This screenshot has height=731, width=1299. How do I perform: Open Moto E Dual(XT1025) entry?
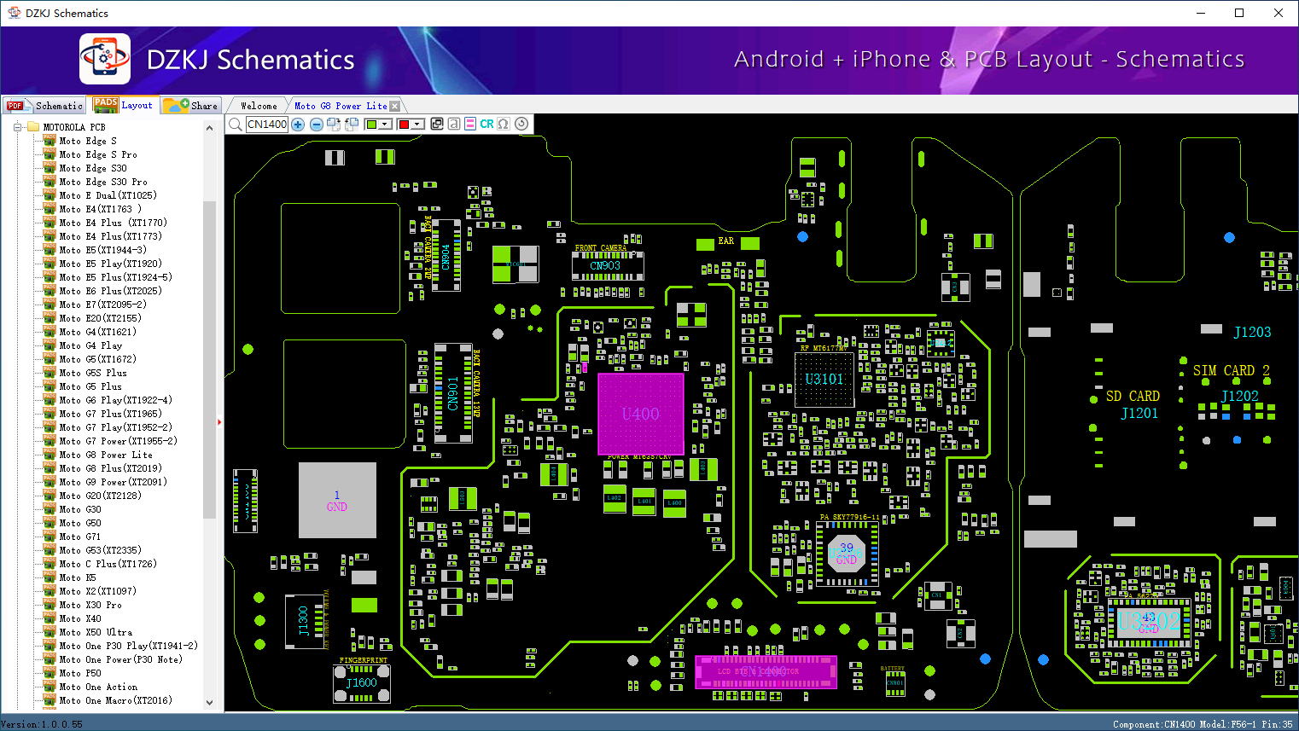(x=108, y=195)
